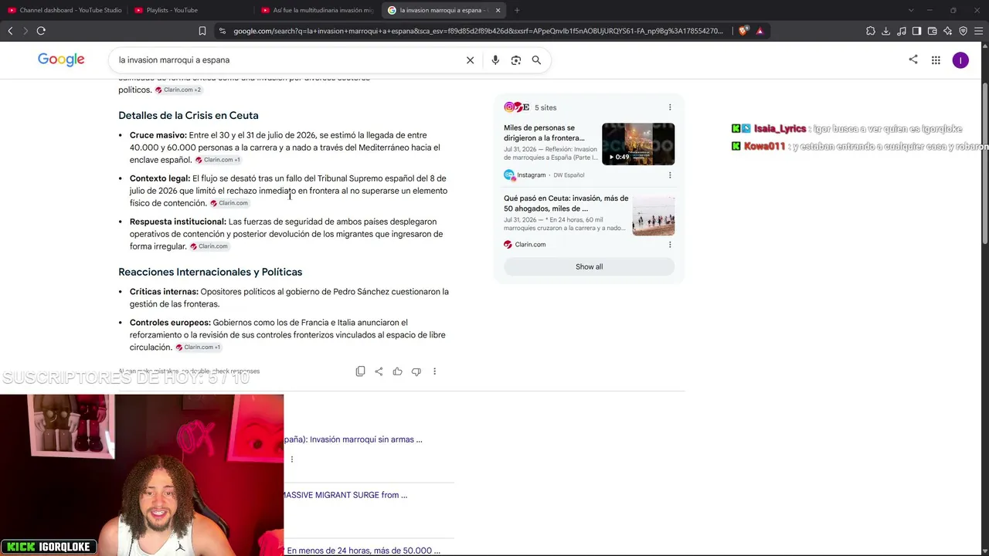The height and width of the screenshot is (556, 989).
Task: Share this Google results page
Action: point(913,59)
